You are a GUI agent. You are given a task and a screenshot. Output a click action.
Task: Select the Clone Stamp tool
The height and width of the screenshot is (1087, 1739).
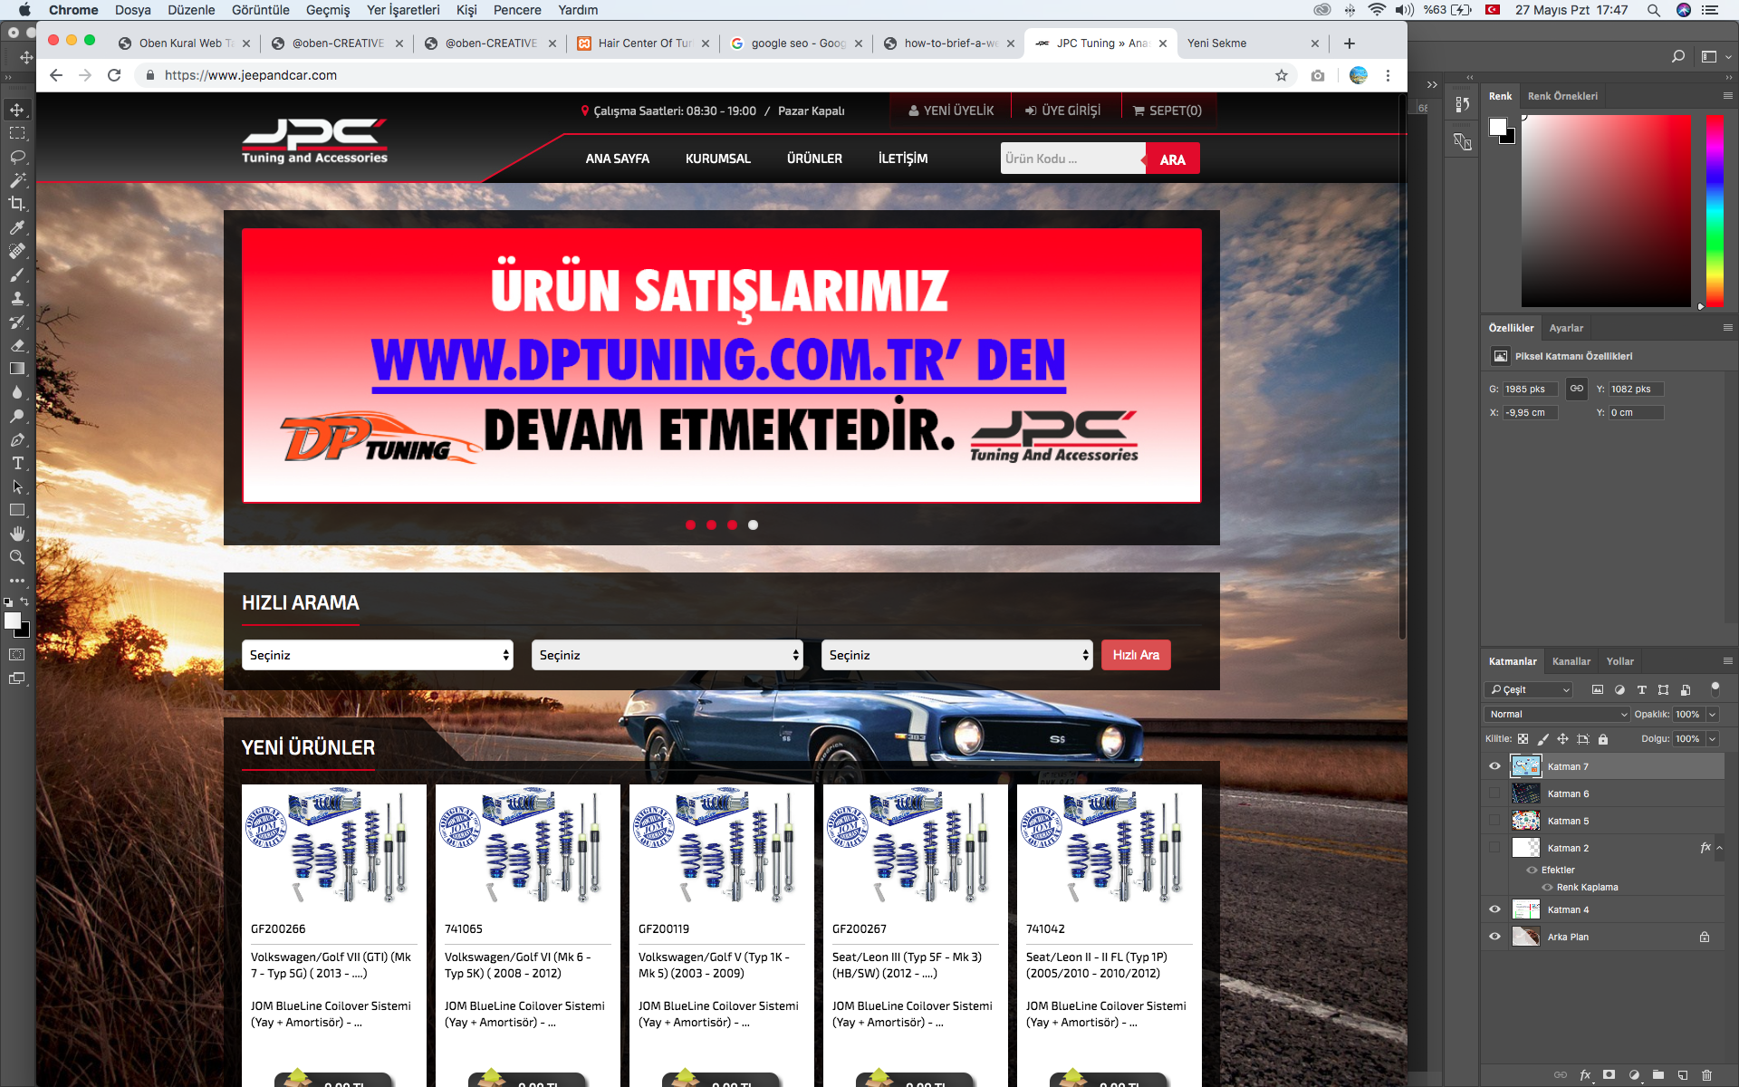coord(17,298)
